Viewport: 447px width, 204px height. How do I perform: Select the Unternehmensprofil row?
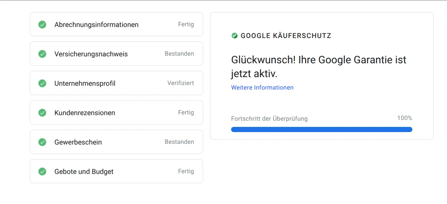click(116, 83)
